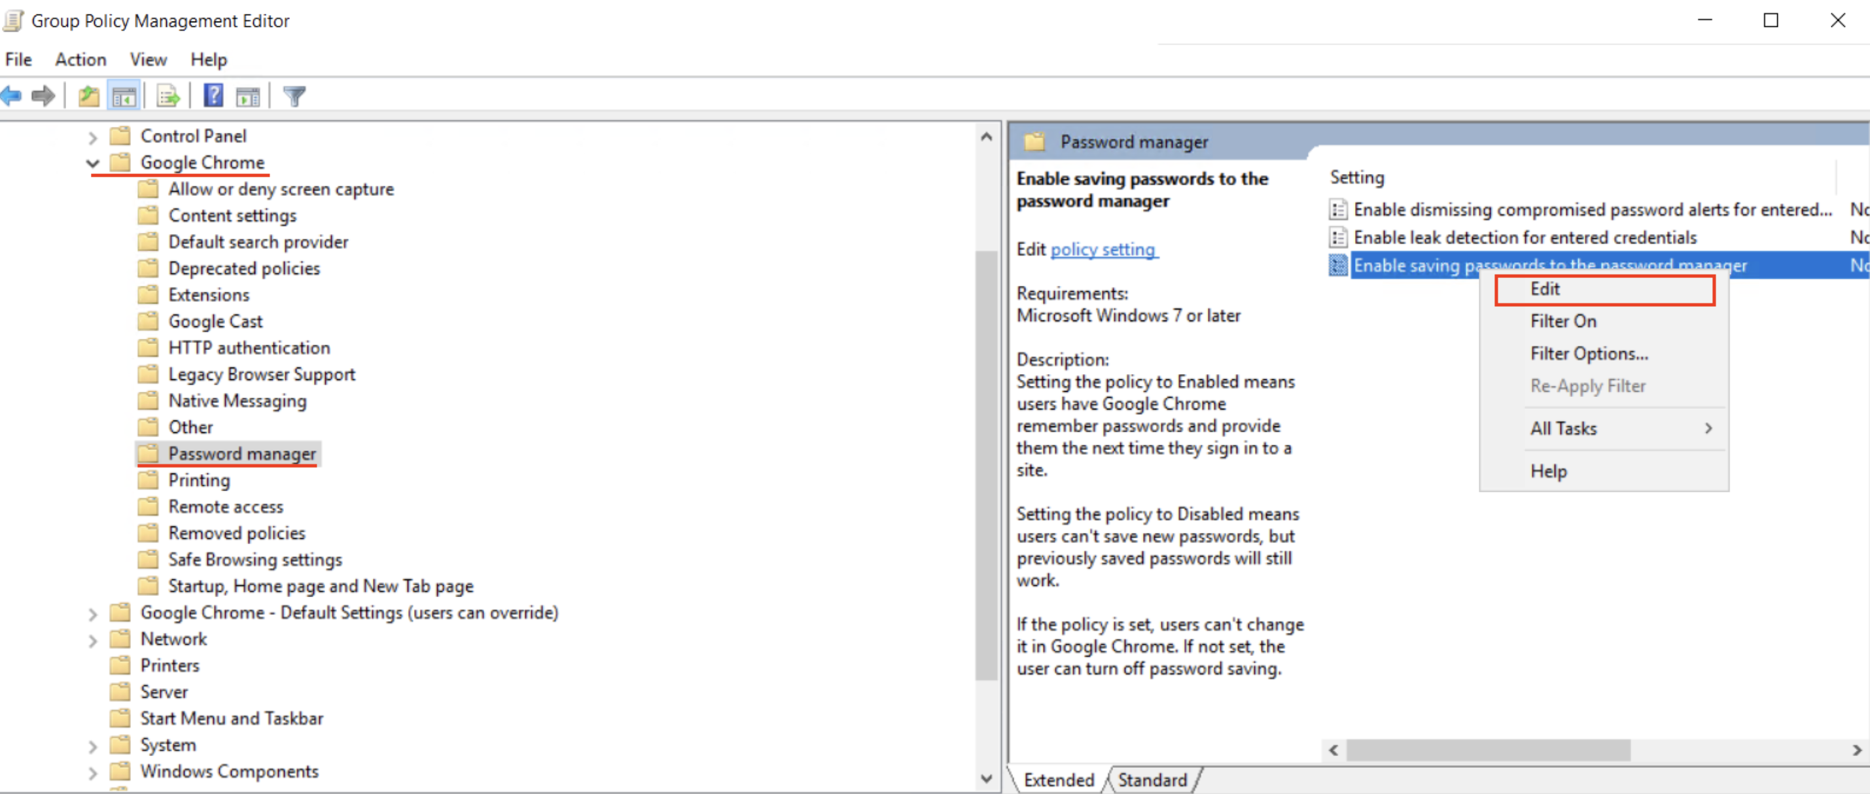This screenshot has height=794, width=1870.
Task: Click the Group Policy Management Editor title icon
Action: tap(13, 20)
